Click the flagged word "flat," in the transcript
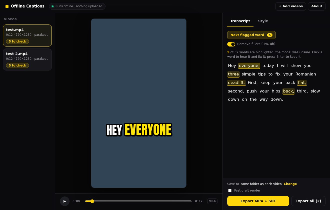 click(x=302, y=83)
